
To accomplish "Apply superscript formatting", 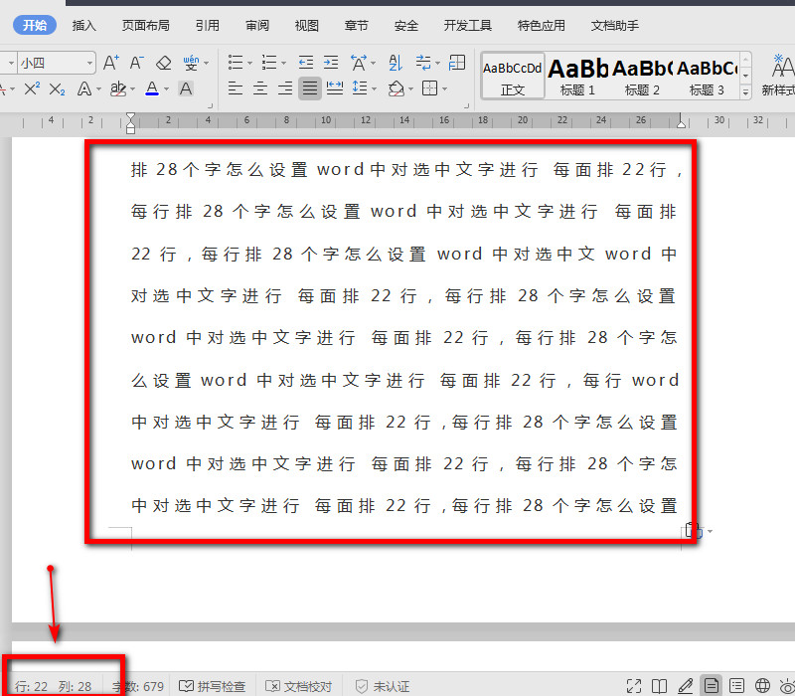I will 31,88.
